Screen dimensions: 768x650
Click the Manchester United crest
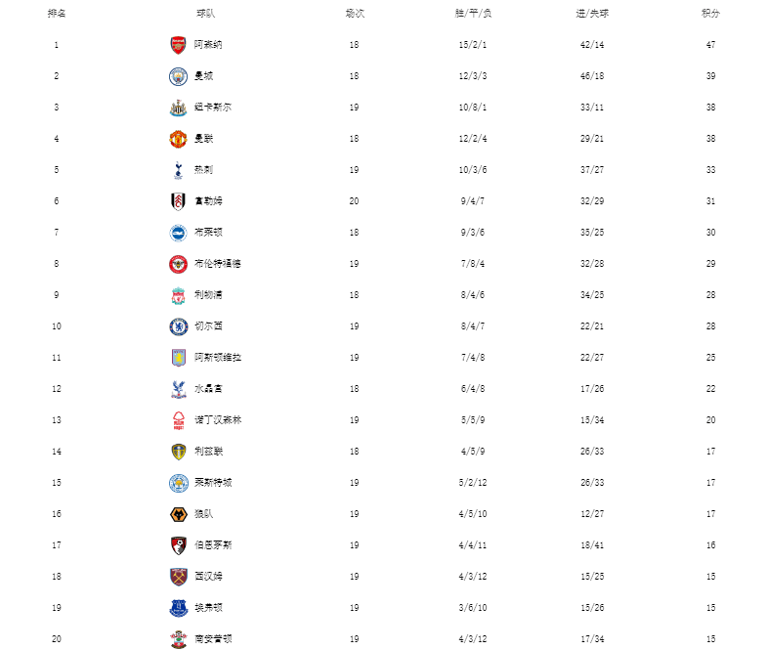(178, 139)
